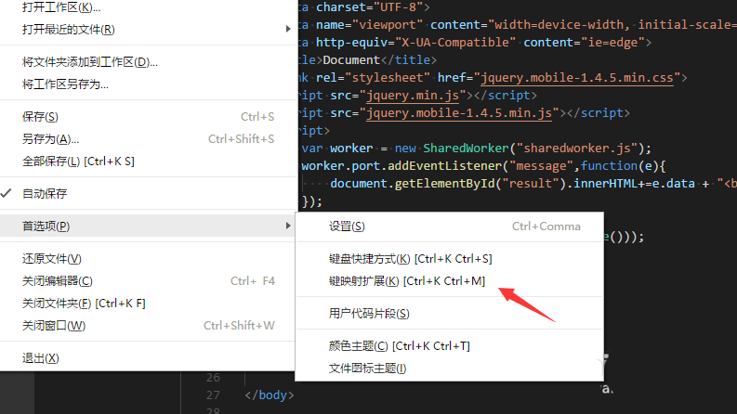737x414 pixels.
Task: Choose 将工作区另存为 entry
Action: click(x=149, y=84)
